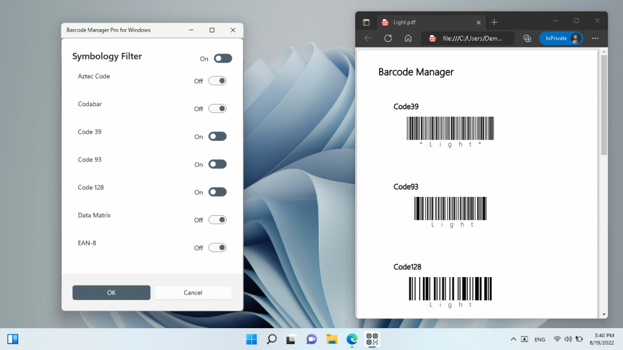623x350 pixels.
Task: Open the tab actions icon in Edge
Action: [x=366, y=22]
